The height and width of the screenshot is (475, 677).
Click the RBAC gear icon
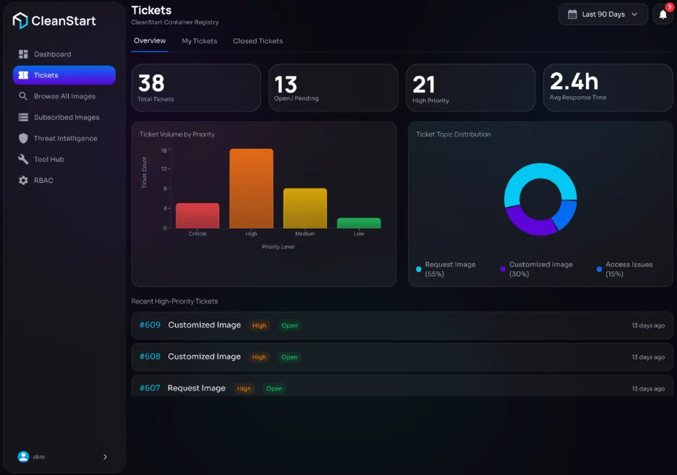[x=23, y=180]
